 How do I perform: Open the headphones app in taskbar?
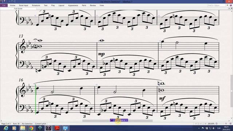pyautogui.click(x=40, y=128)
